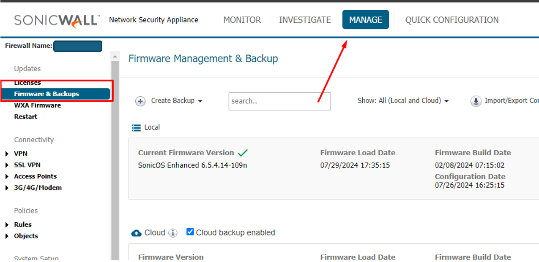Click the Cloud section Firmware Version header

(171, 257)
